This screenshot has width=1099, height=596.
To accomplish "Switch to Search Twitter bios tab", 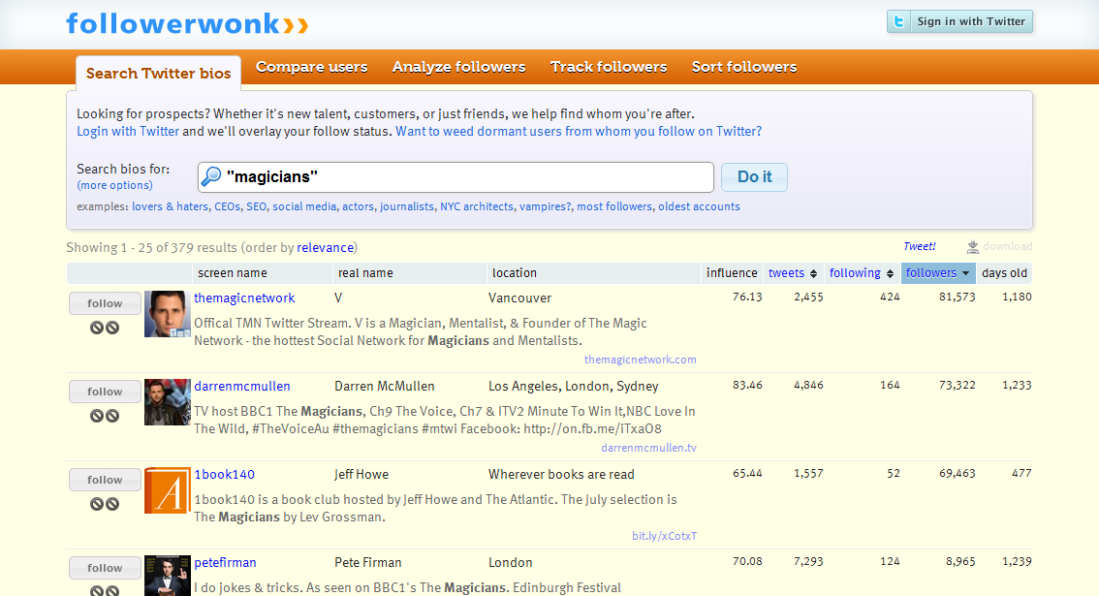I will 158,73.
